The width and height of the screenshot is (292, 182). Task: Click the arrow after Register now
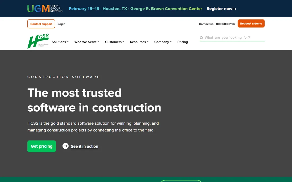(x=235, y=9)
